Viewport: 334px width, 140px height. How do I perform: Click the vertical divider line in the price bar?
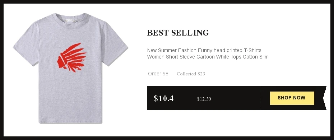(261, 98)
